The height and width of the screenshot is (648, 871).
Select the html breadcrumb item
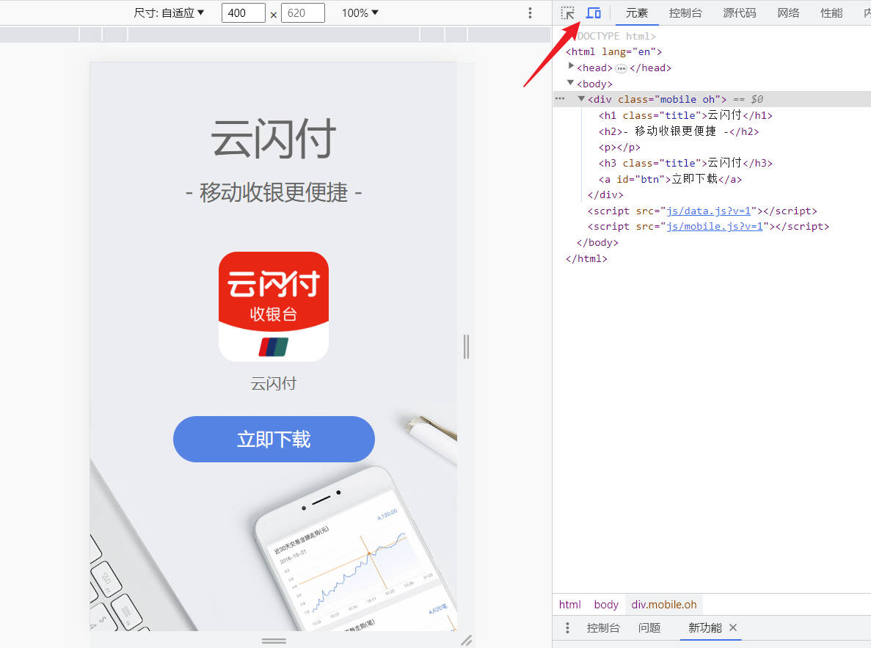tap(570, 604)
